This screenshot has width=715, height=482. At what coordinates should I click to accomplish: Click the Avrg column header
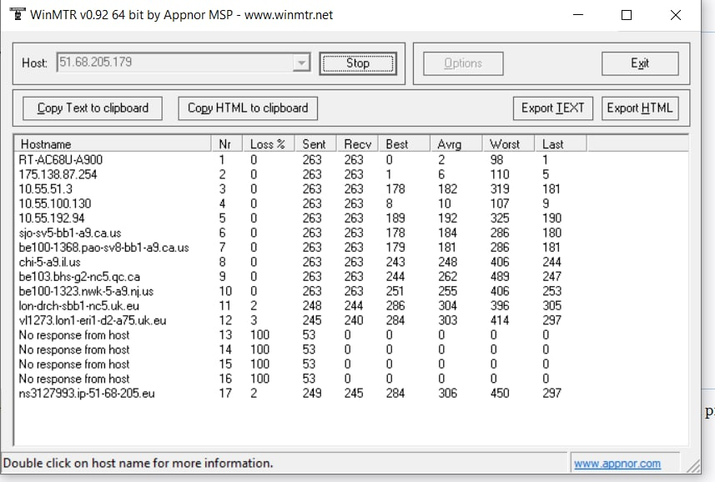(456, 144)
